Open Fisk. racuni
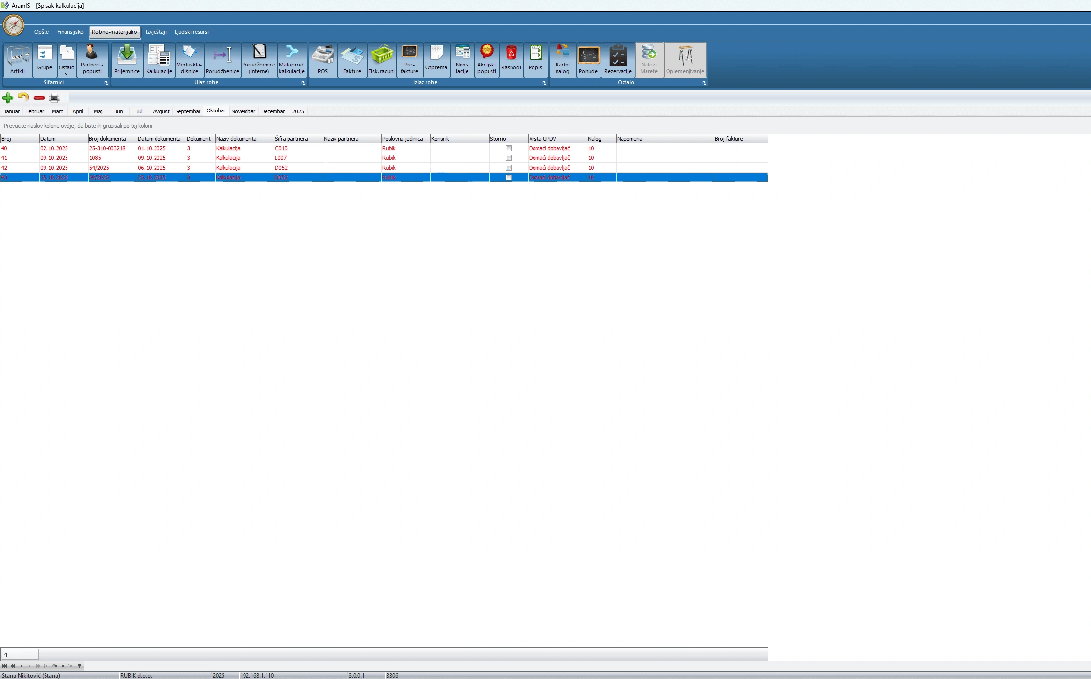The height and width of the screenshot is (679, 1091). tap(381, 60)
